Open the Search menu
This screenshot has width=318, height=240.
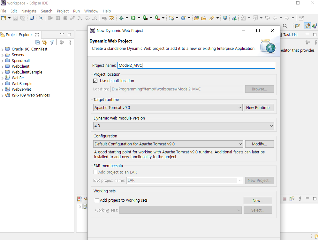tap(46, 11)
